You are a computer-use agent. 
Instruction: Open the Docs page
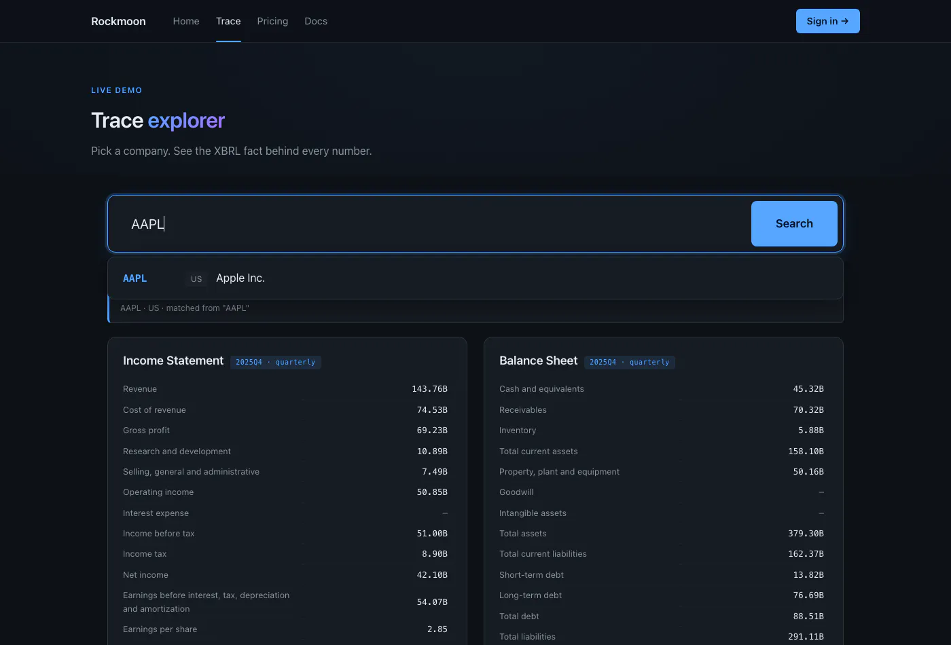pyautogui.click(x=316, y=21)
